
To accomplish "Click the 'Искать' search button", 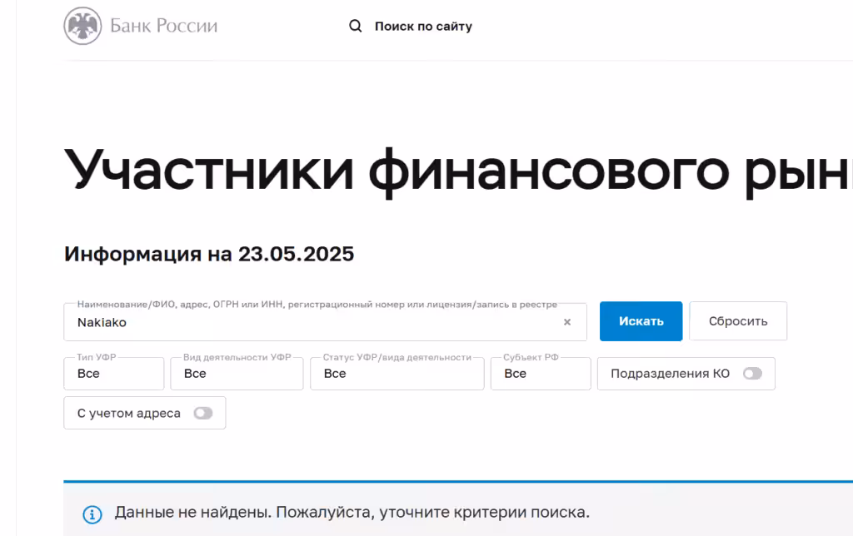I will 641,321.
